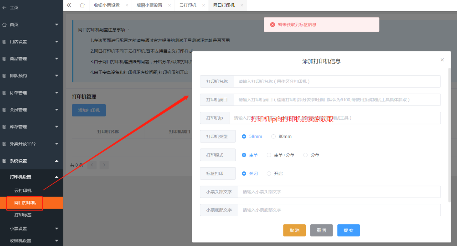Viewport: 457px width, 246px height.
Task: Click the 打印机名称 table column header
Action: 108,132
